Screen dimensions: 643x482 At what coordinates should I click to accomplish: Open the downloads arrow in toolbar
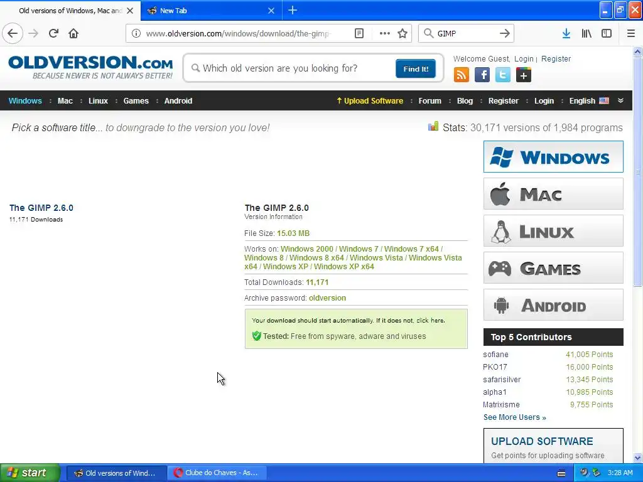[566, 33]
